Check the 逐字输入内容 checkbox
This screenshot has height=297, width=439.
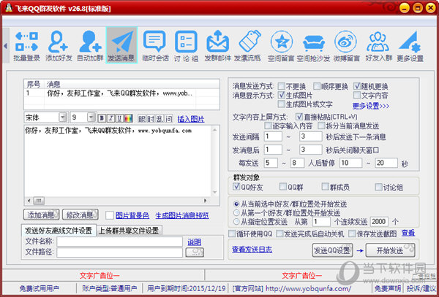[x=268, y=126]
